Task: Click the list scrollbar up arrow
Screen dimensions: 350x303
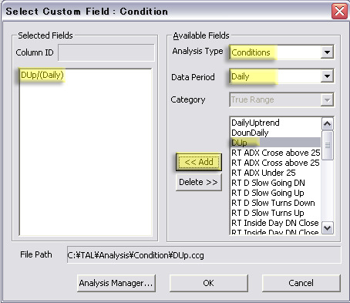Action: coord(328,124)
